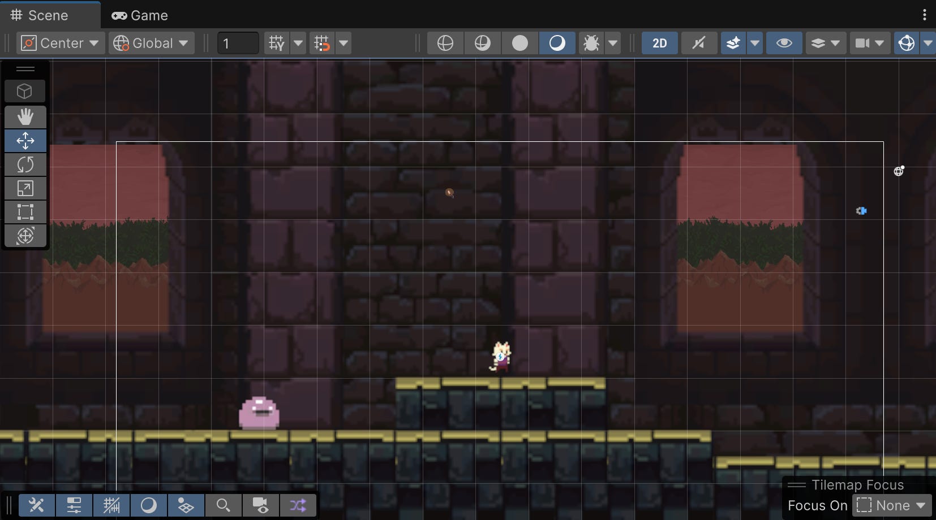Click the camera preview eye icon in bottom toolbar
Image resolution: width=936 pixels, height=520 pixels.
[x=260, y=505]
